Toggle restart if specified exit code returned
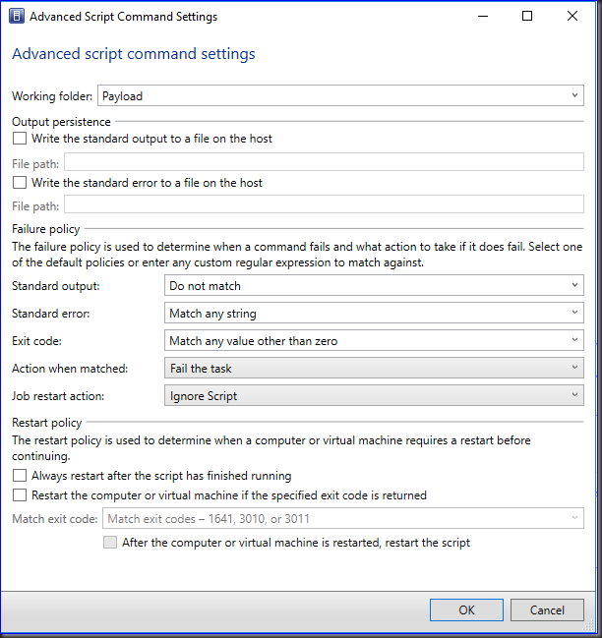Image resolution: width=602 pixels, height=638 pixels. (x=20, y=495)
